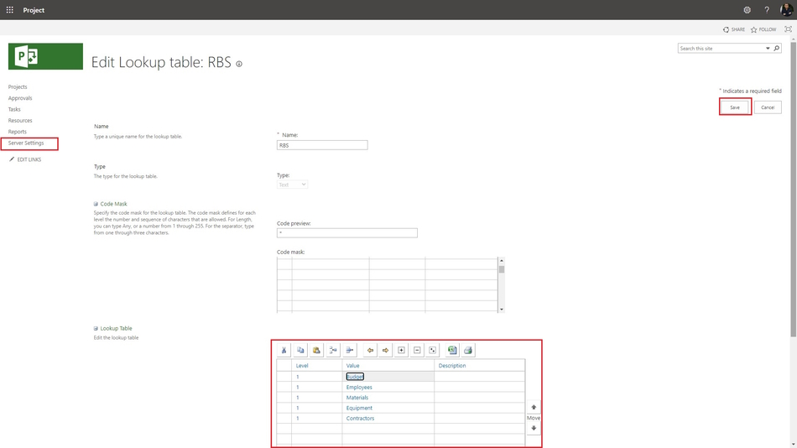Open the user profile avatar
The image size is (797, 448).
click(x=786, y=10)
